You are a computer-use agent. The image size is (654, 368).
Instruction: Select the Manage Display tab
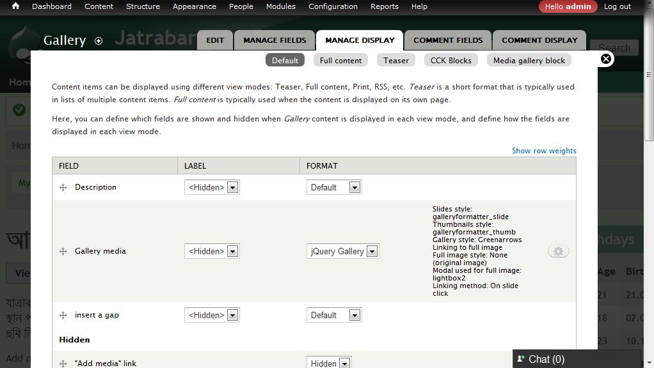click(x=360, y=40)
